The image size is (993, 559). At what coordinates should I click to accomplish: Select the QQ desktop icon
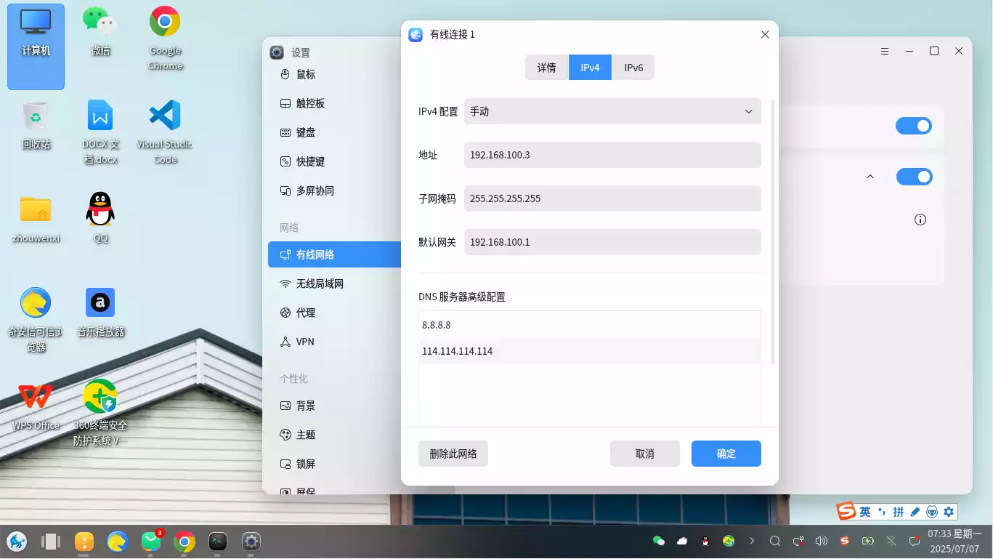click(x=100, y=217)
